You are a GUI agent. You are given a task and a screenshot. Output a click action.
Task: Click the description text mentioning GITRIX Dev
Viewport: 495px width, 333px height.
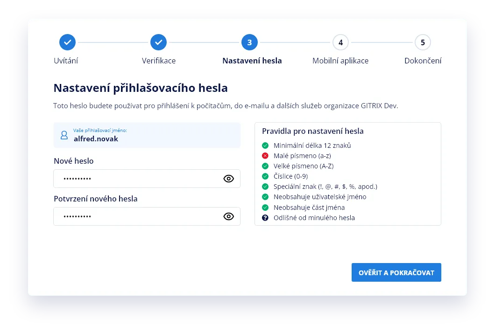point(226,106)
